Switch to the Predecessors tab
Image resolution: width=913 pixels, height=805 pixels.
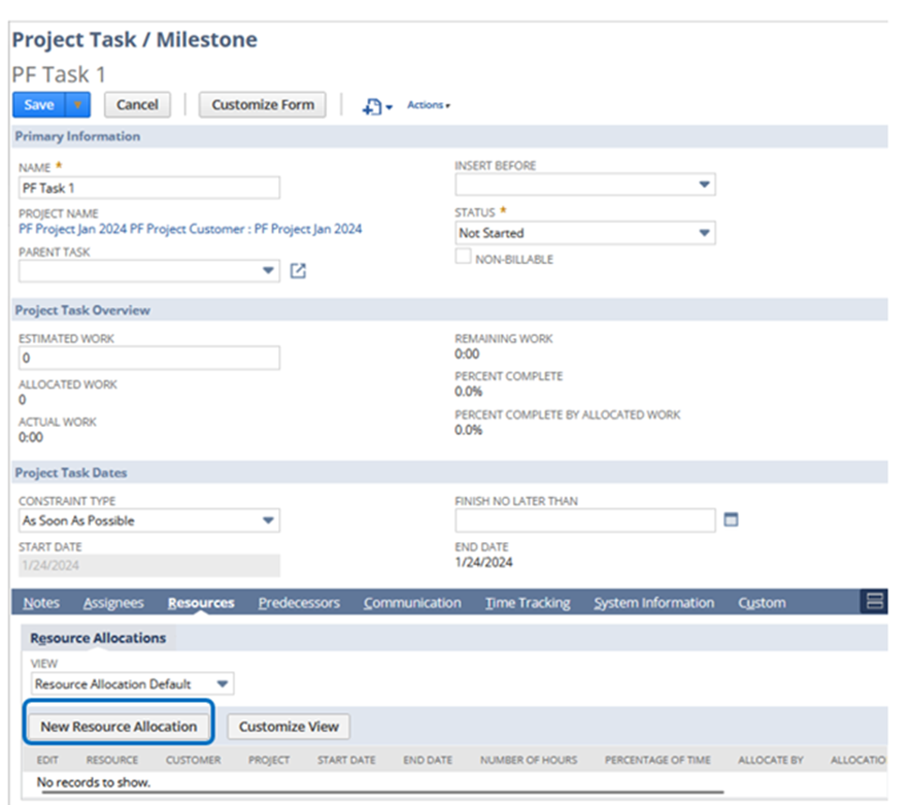click(300, 603)
